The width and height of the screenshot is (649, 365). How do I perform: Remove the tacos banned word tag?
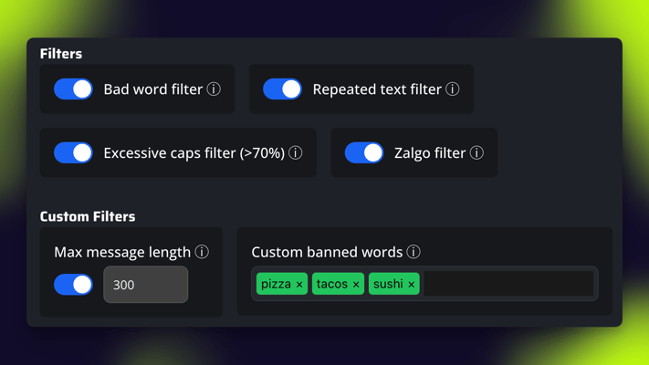tap(356, 285)
